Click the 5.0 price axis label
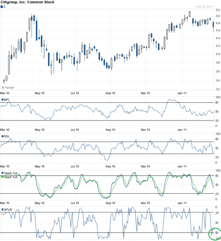The width and height of the screenshot is (221, 241). (218, 16)
